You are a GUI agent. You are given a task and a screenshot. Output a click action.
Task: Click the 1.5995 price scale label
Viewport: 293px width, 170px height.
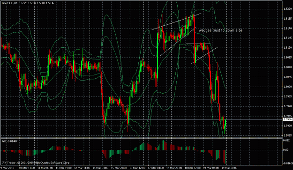pos(287,96)
